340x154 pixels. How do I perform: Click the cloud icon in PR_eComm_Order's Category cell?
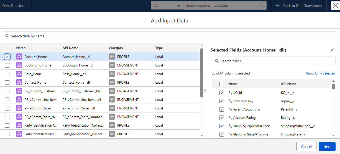click(112, 108)
